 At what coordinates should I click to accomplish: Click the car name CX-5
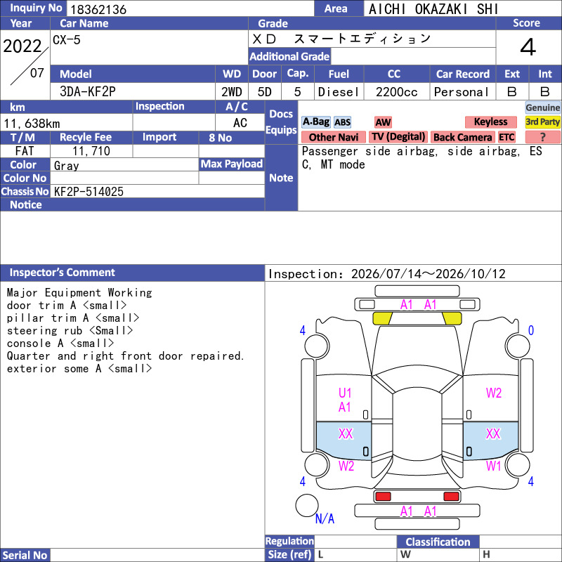click(x=67, y=39)
